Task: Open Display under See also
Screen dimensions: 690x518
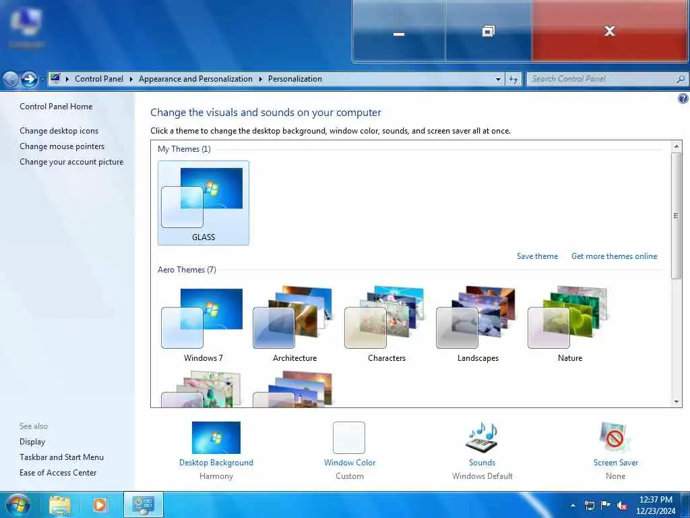Action: [32, 442]
